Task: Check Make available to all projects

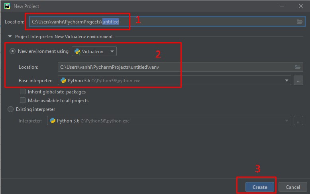Action: (x=23, y=101)
